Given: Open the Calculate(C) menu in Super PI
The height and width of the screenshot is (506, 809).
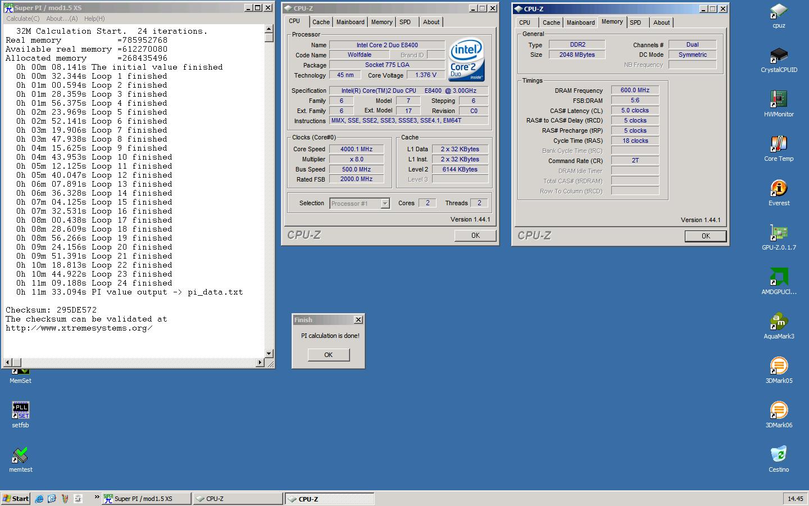Looking at the screenshot, I should coord(23,19).
